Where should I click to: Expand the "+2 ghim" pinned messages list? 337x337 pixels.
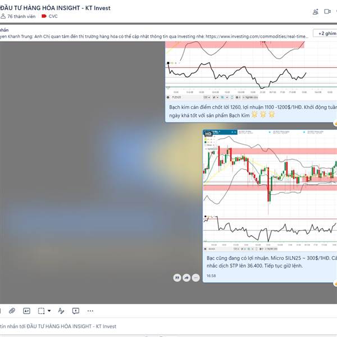tap(326, 33)
